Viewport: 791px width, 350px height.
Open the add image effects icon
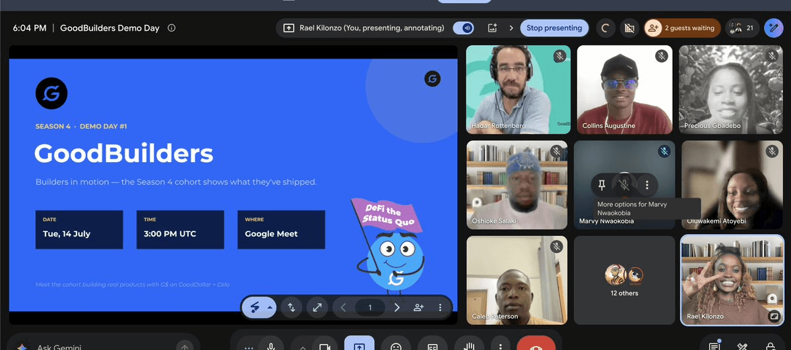[492, 28]
